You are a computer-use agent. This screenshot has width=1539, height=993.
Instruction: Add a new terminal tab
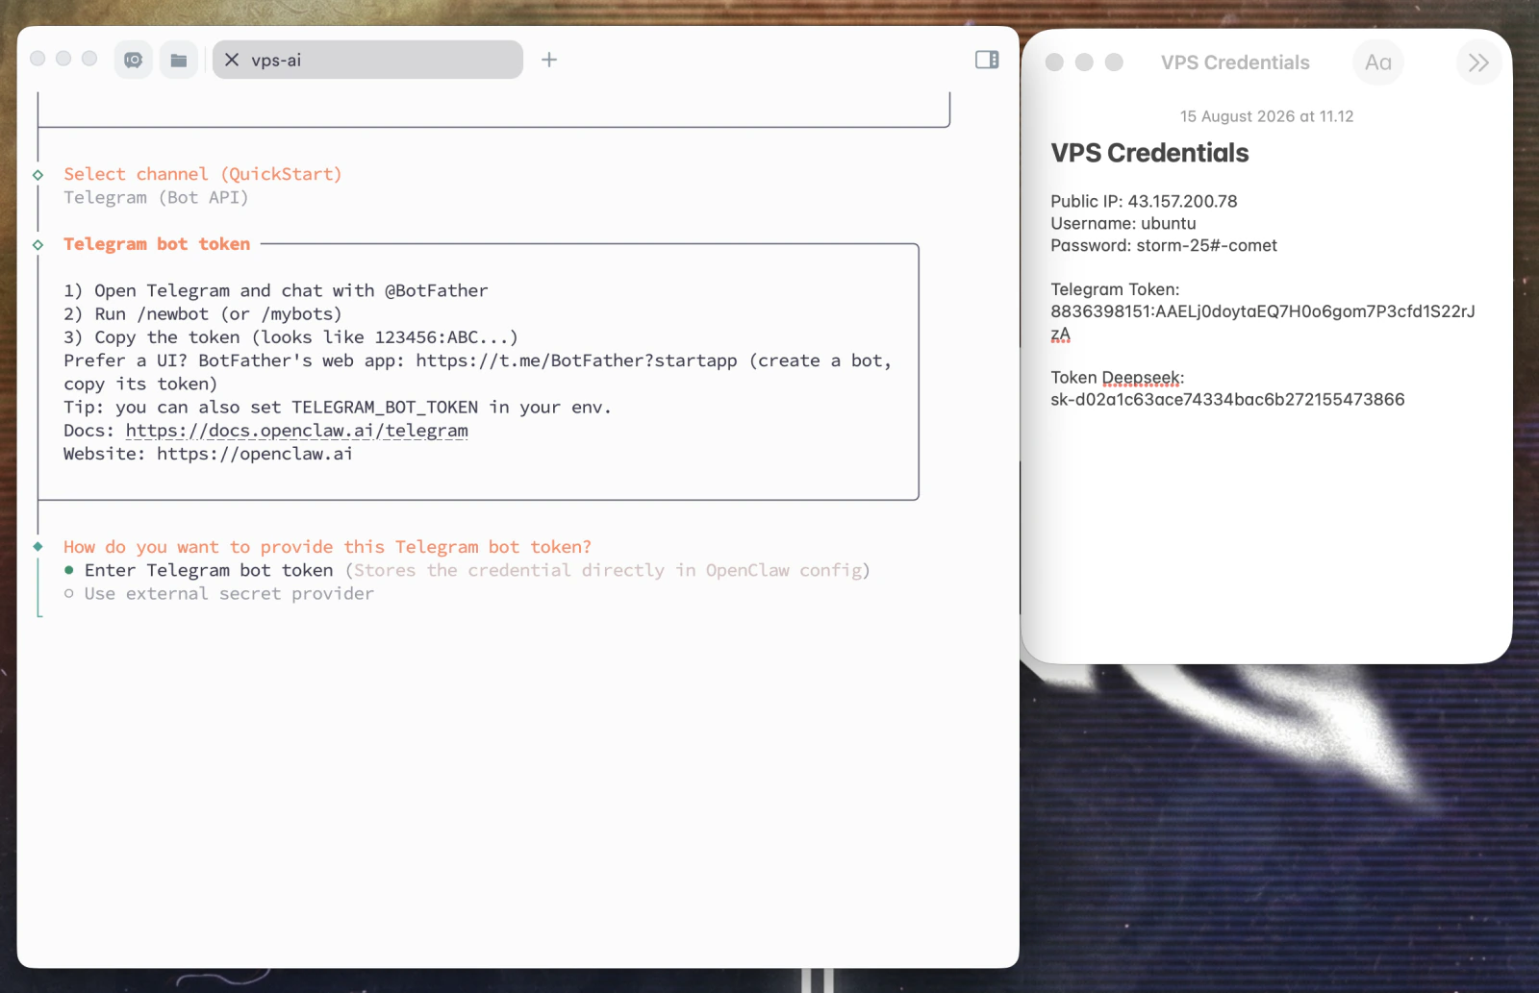pos(549,60)
